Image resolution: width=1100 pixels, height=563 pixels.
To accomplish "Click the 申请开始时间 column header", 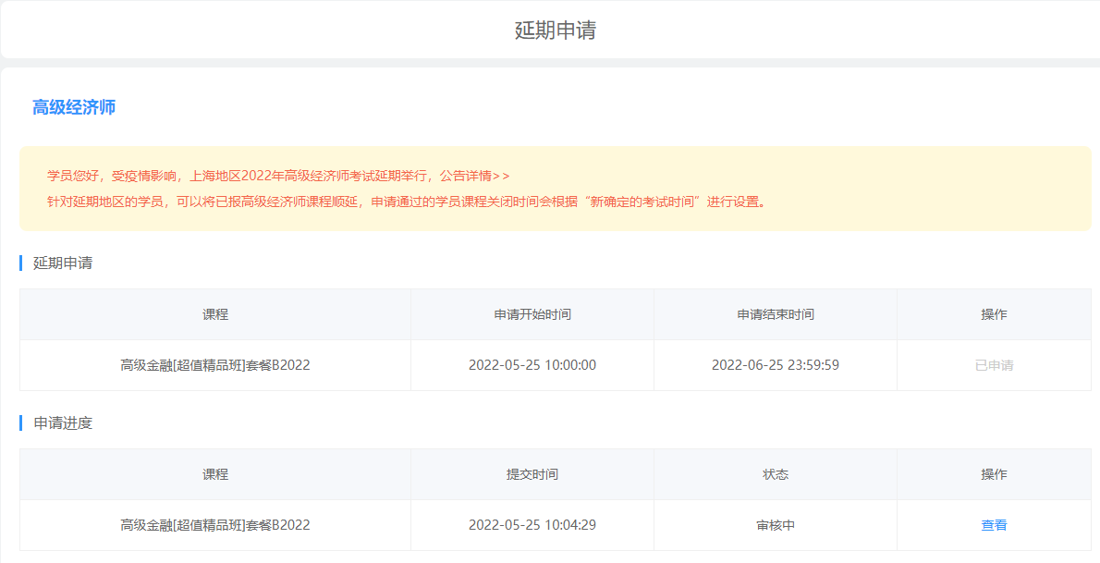I will coord(532,314).
